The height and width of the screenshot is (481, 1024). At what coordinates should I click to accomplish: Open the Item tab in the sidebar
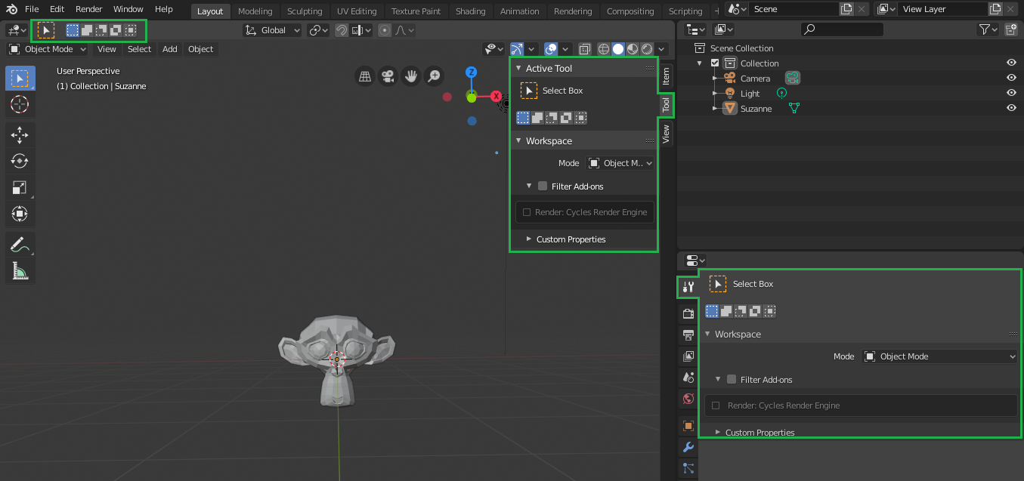pyautogui.click(x=666, y=76)
